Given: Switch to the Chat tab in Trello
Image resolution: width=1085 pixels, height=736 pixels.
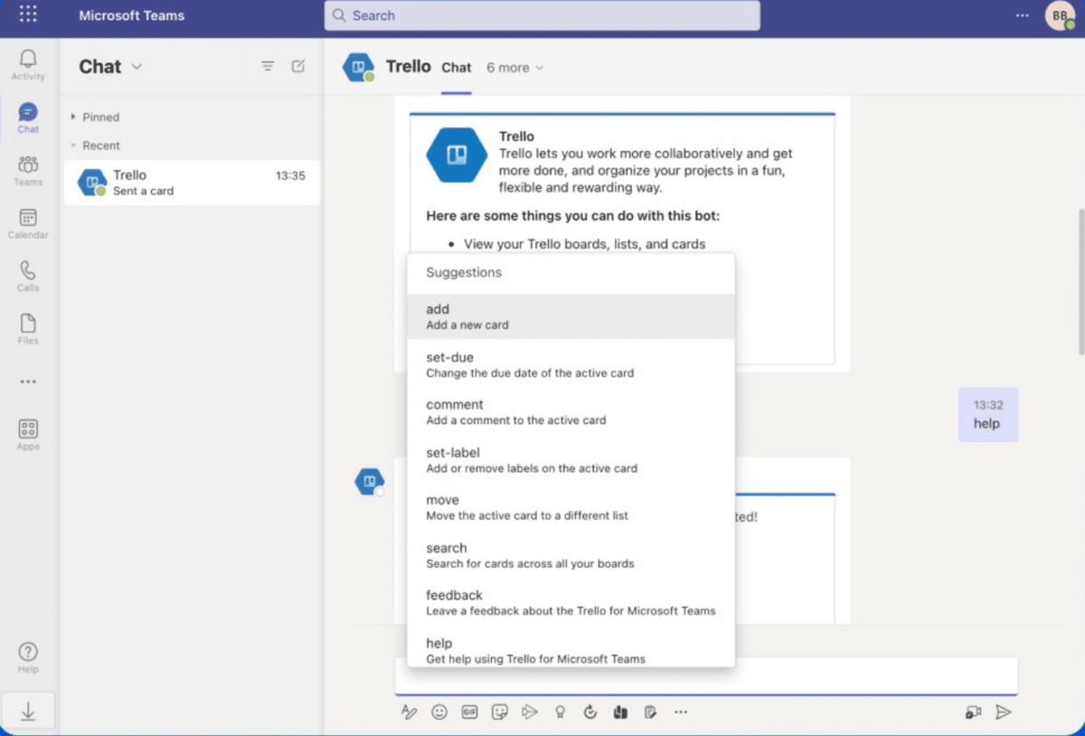Looking at the screenshot, I should tap(456, 68).
